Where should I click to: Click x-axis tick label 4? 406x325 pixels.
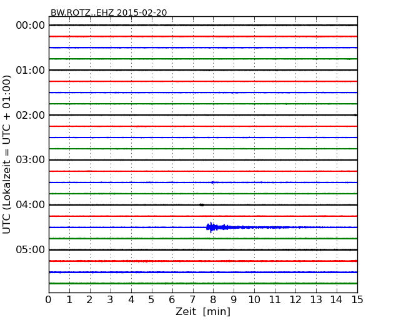[x=131, y=300]
